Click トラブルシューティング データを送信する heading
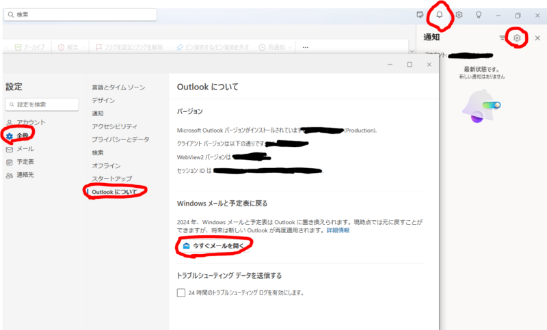This screenshot has width=547, height=330. point(229,275)
